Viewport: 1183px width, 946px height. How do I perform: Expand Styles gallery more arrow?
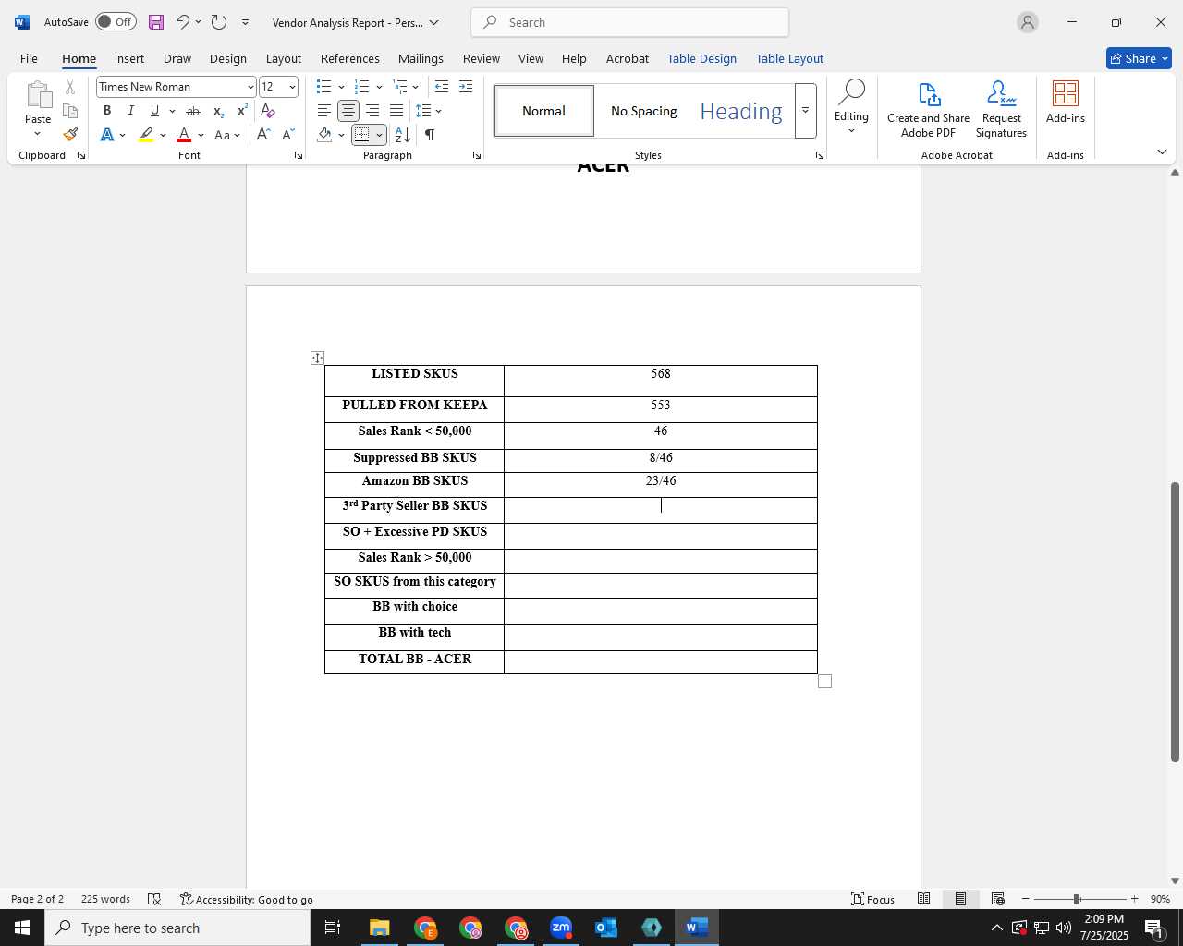coord(805,111)
